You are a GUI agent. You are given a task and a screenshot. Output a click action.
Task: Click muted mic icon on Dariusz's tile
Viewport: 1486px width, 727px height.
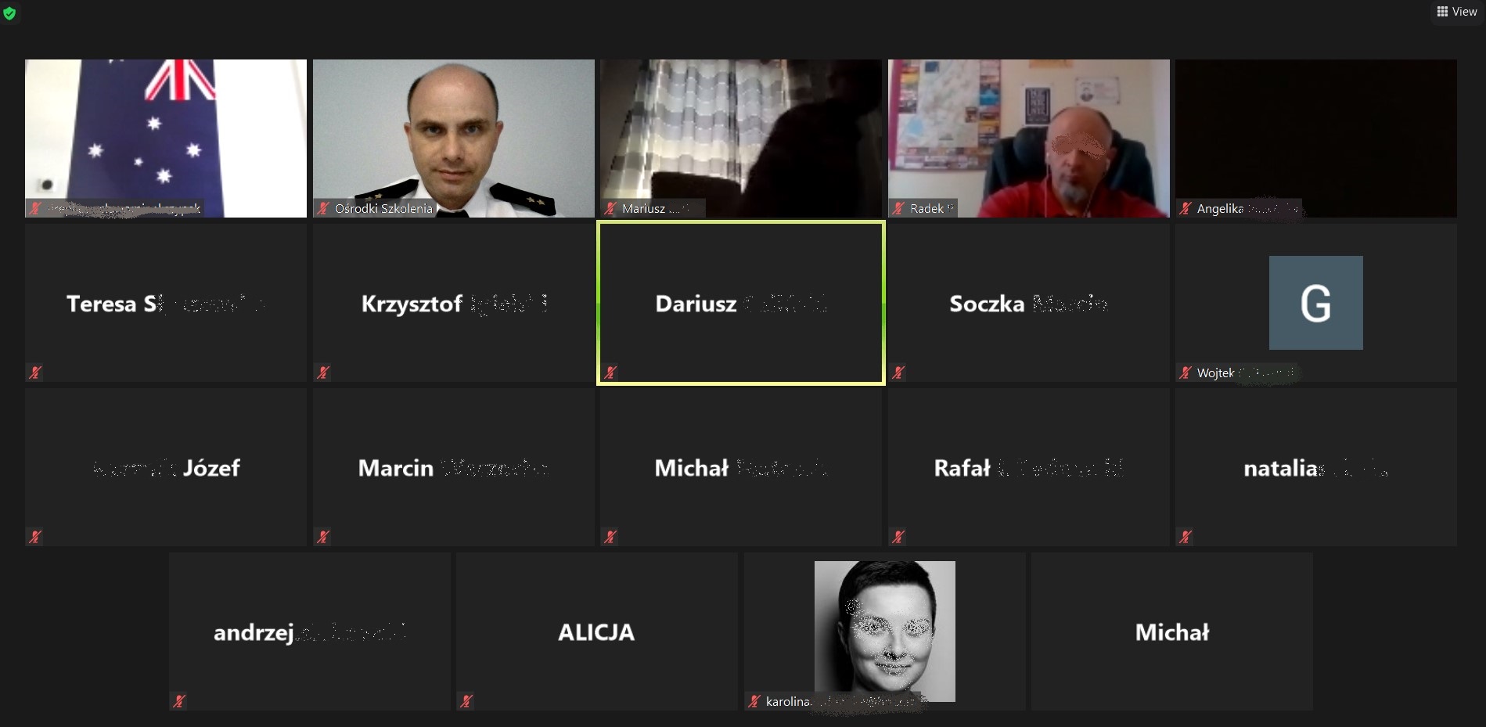point(610,372)
